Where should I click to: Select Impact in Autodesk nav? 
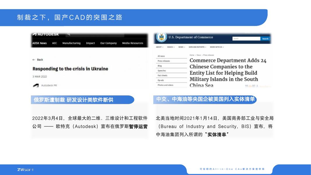point(90,43)
